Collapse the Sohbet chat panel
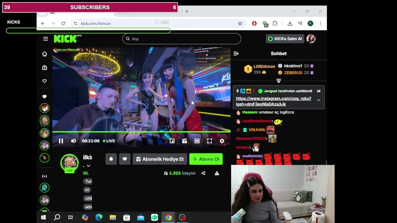The image size is (397, 223). tap(236, 54)
